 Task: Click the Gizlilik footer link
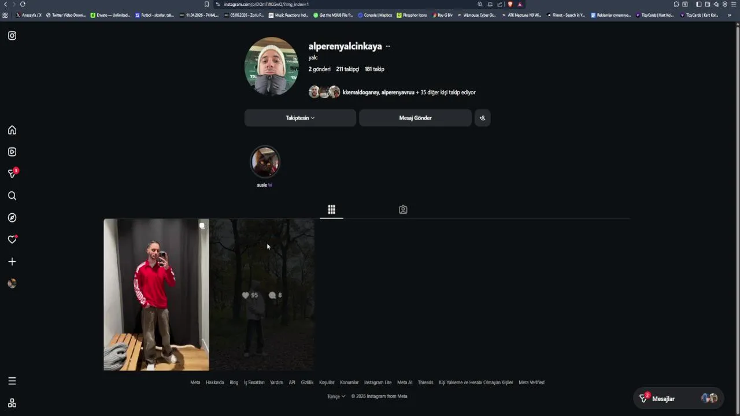(x=307, y=382)
